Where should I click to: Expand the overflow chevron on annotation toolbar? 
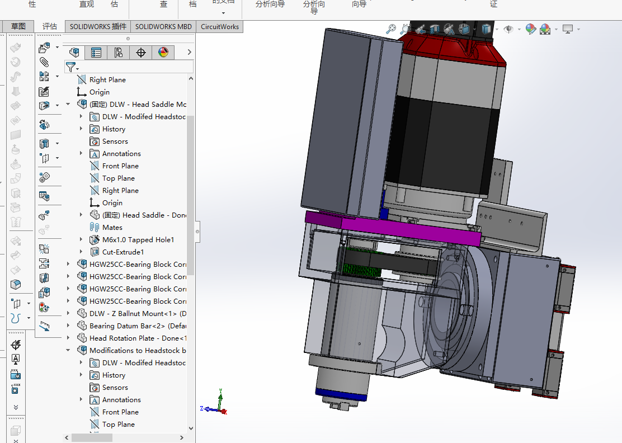click(16, 407)
